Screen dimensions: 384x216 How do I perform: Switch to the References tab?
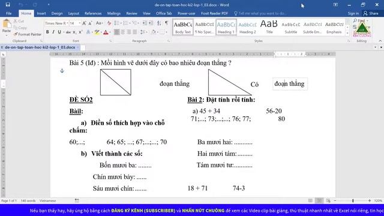(93, 13)
